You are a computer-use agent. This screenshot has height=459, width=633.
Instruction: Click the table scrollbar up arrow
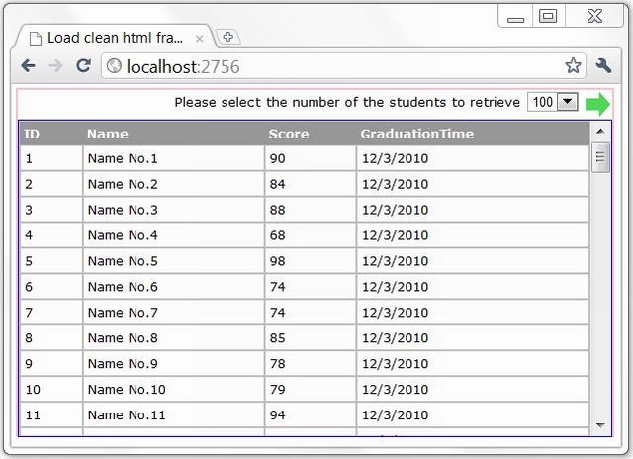tap(600, 132)
